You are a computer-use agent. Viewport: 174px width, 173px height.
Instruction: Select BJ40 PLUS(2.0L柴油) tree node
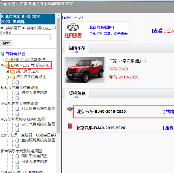tap(29, 59)
